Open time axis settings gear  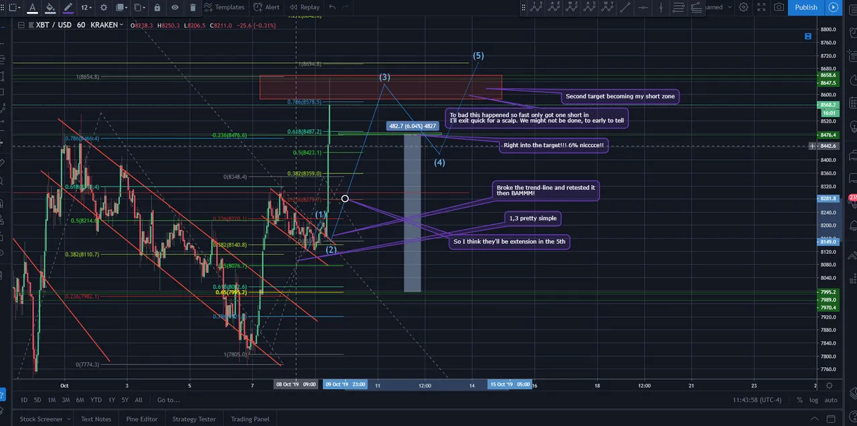coord(830,385)
